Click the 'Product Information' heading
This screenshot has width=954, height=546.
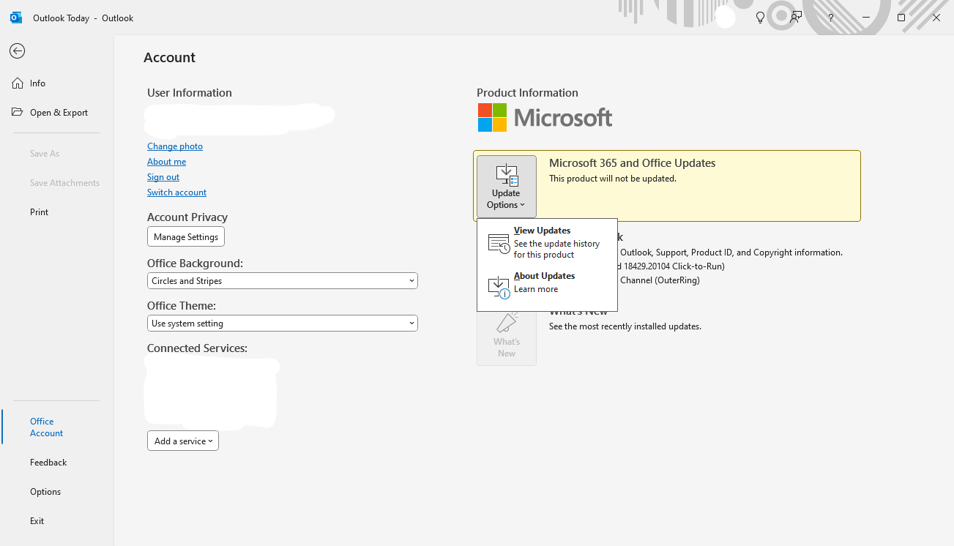coord(528,93)
